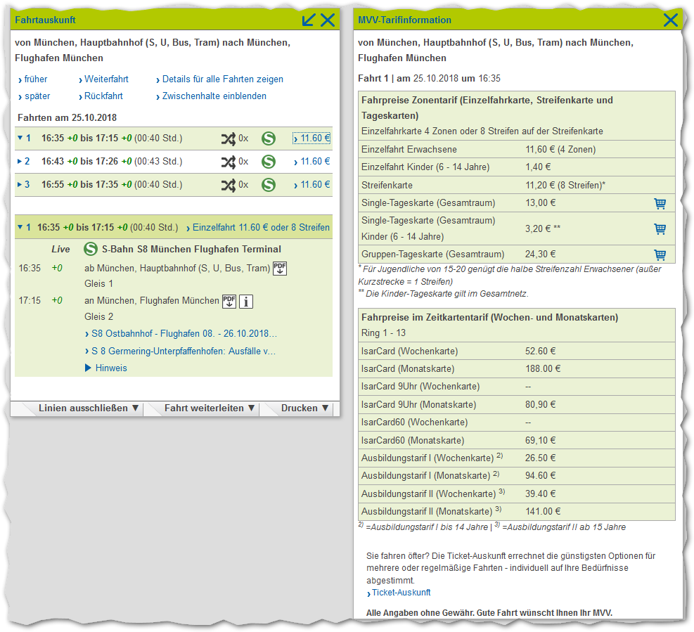This screenshot has width=694, height=632.
Task: Open the 11.60 € fare for trip 16:55
Action: [x=311, y=184]
